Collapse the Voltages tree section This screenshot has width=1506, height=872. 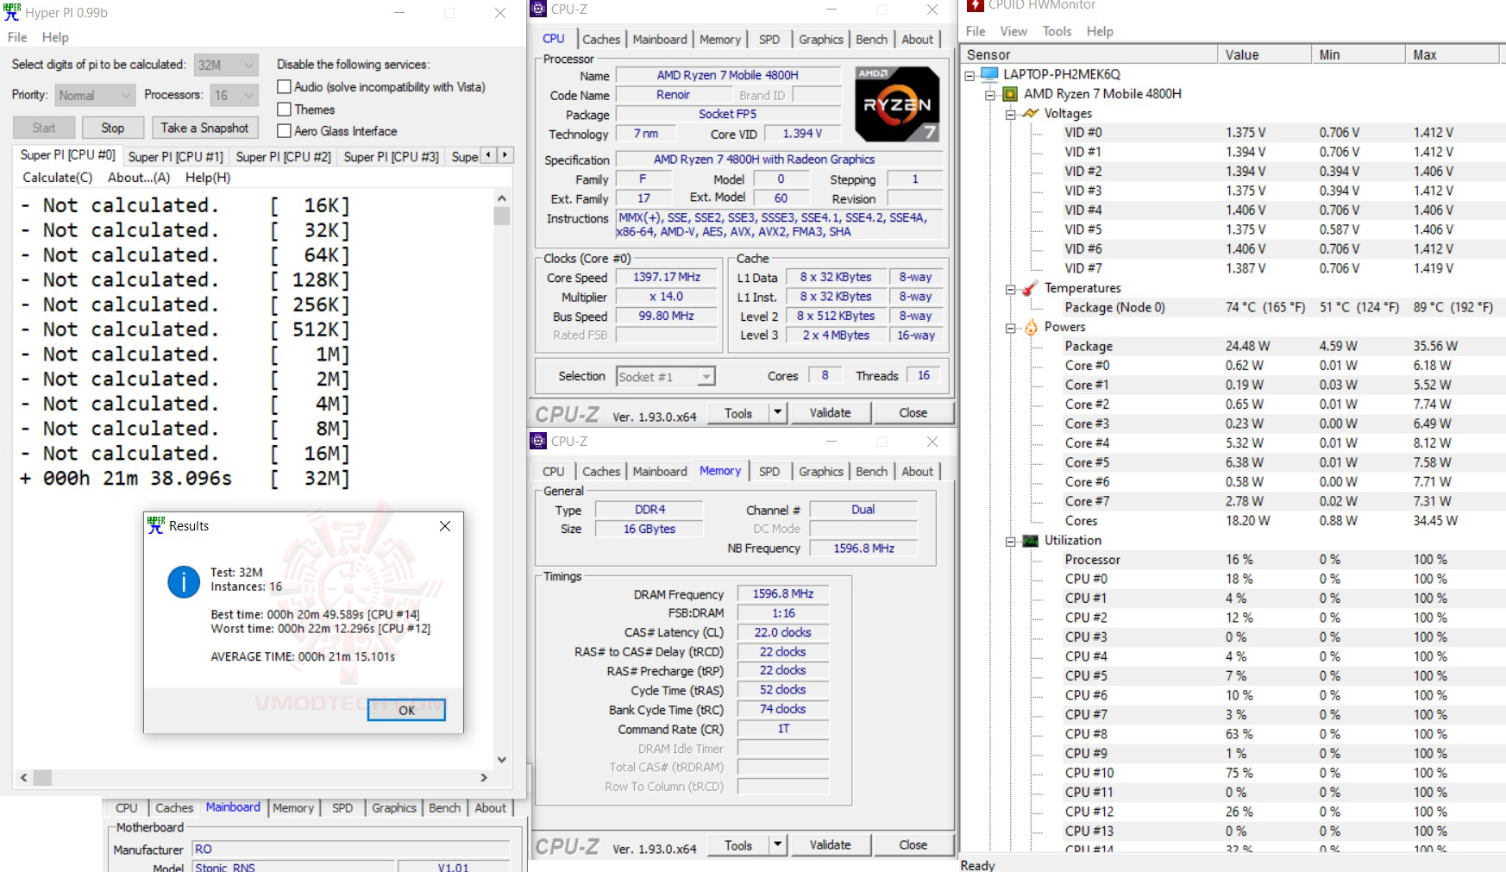[1010, 114]
